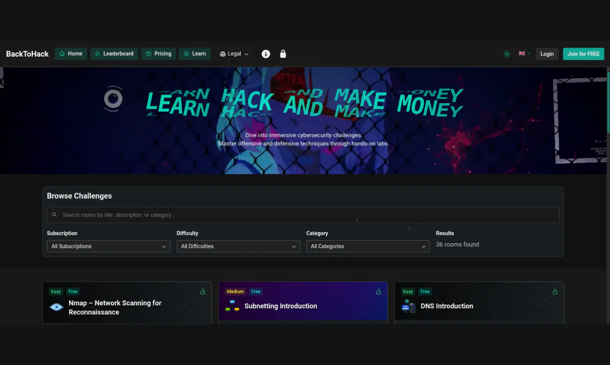Viewport: 610px width, 365px height.
Task: Click the BackToHack site logo
Action: point(27,54)
